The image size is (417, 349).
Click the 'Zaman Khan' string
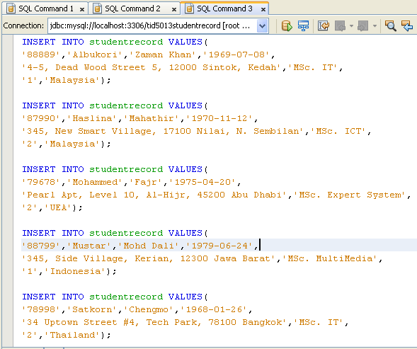(163, 55)
